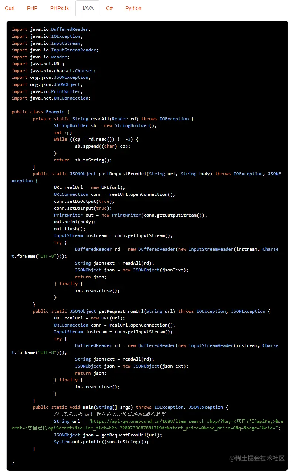295x472 pixels.
Task: Click 'System.out.println(json.toString());' line
Action: pyautogui.click(x=101, y=442)
